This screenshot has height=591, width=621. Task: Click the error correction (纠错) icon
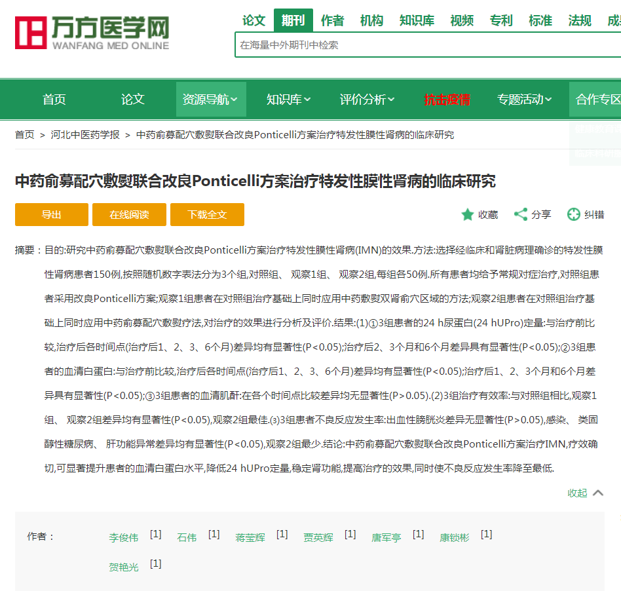coord(573,214)
